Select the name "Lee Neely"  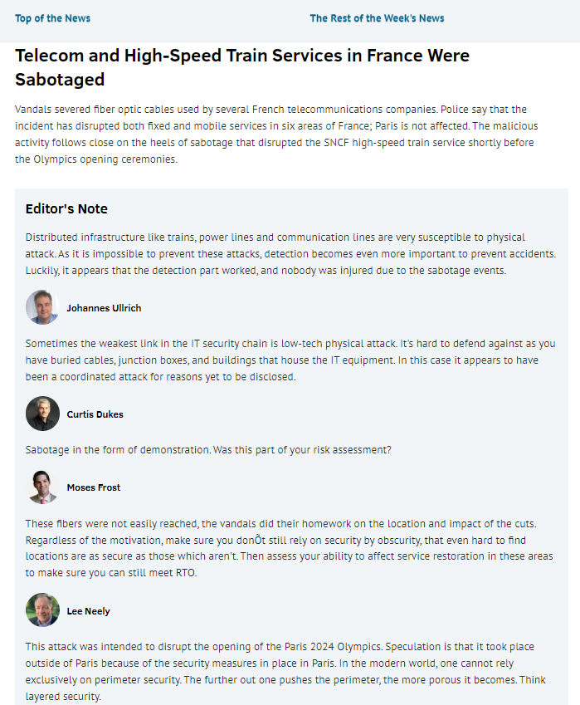point(88,610)
